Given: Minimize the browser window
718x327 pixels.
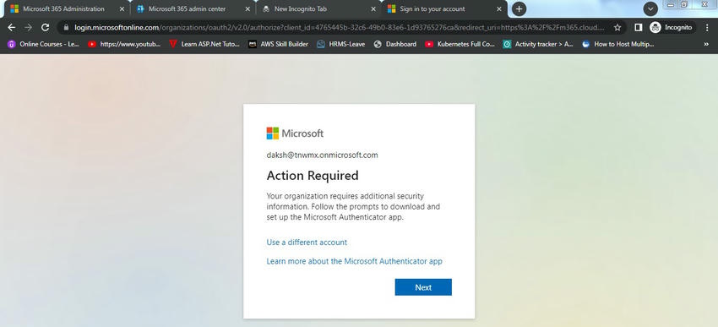Looking at the screenshot, I should tap(672, 4).
